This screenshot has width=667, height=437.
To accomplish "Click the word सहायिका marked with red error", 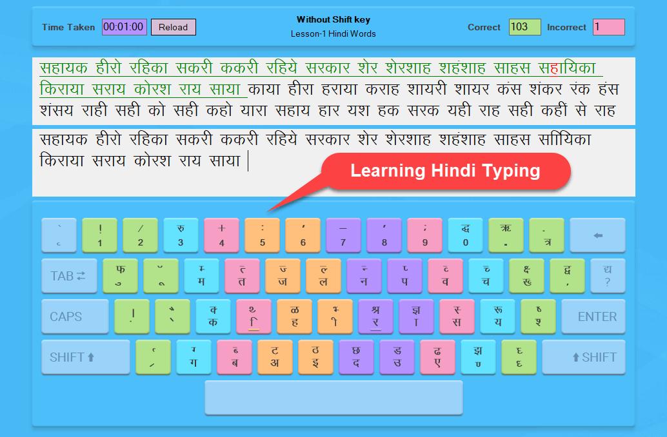I will (x=567, y=68).
